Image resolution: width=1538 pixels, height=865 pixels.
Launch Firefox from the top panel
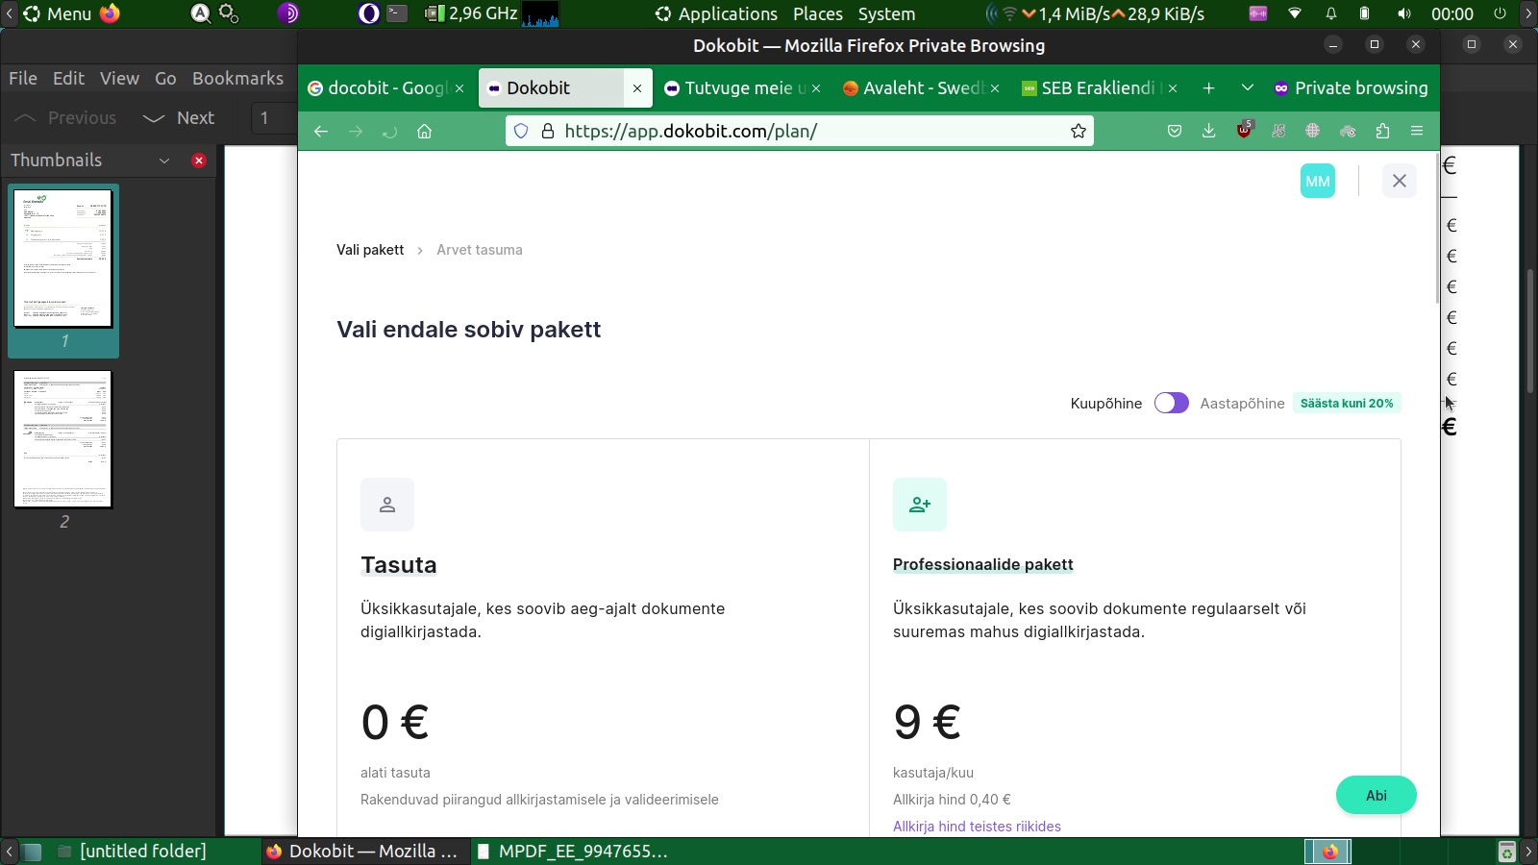tap(111, 13)
